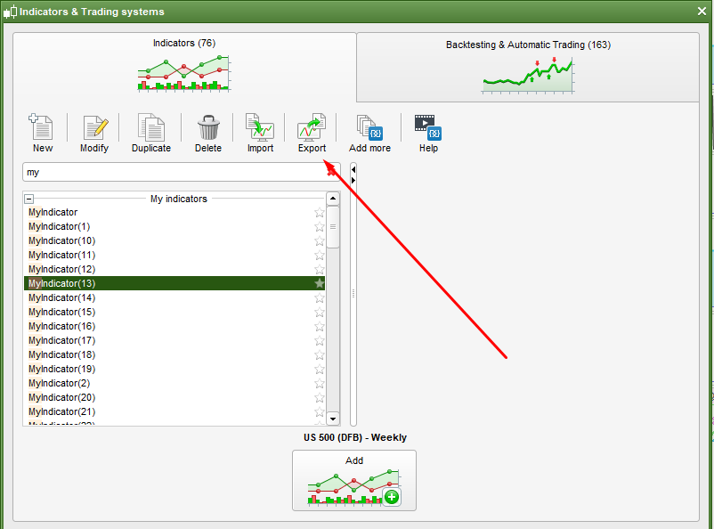Screen dimensions: 714x529
Task: Favorite MyIndicator with its star
Action: pos(320,212)
